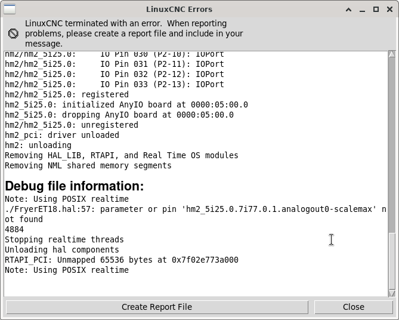Image resolution: width=399 pixels, height=320 pixels.
Task: Close the dialog using title bar X
Action: 388,9
